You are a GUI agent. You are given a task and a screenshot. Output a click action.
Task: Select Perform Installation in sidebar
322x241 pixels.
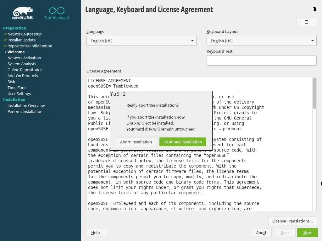click(25, 111)
